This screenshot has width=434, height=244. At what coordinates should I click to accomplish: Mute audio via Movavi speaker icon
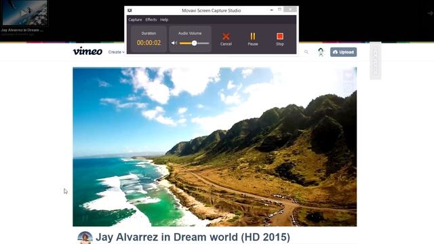click(x=174, y=43)
